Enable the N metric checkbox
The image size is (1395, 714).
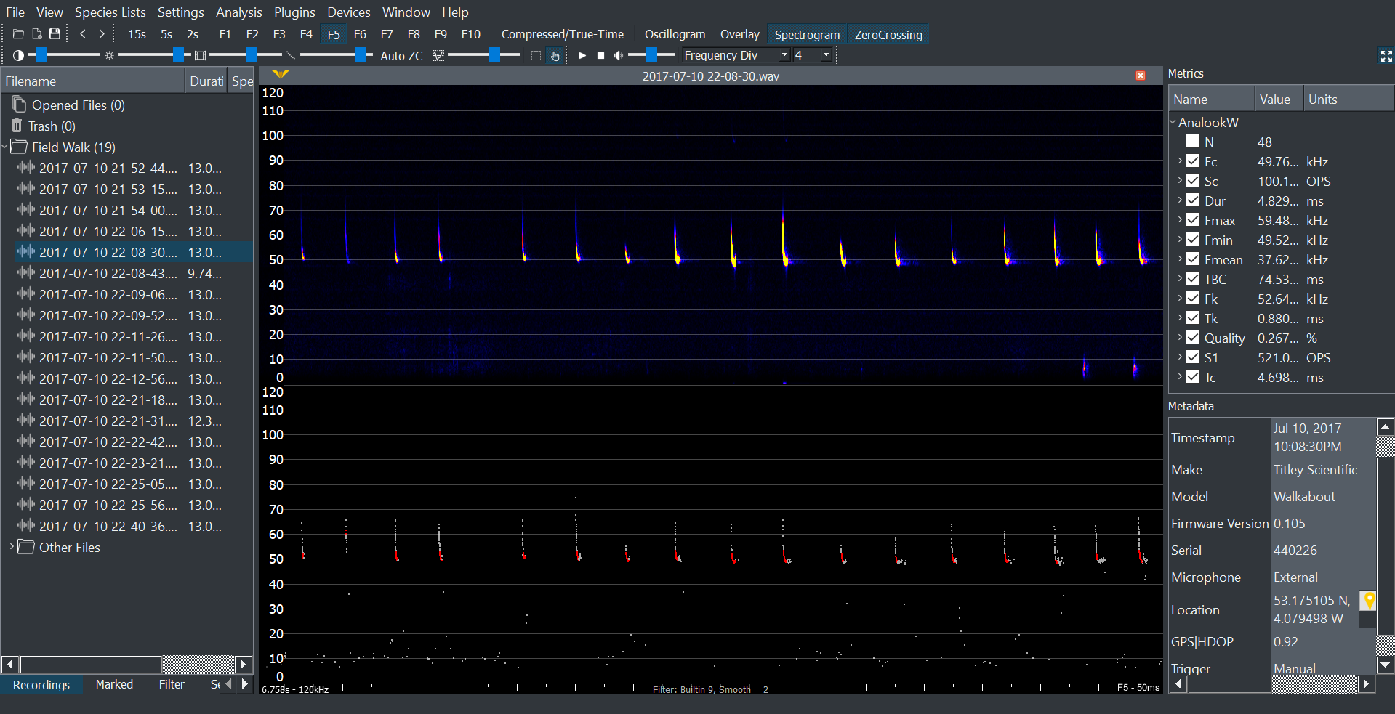1193,142
